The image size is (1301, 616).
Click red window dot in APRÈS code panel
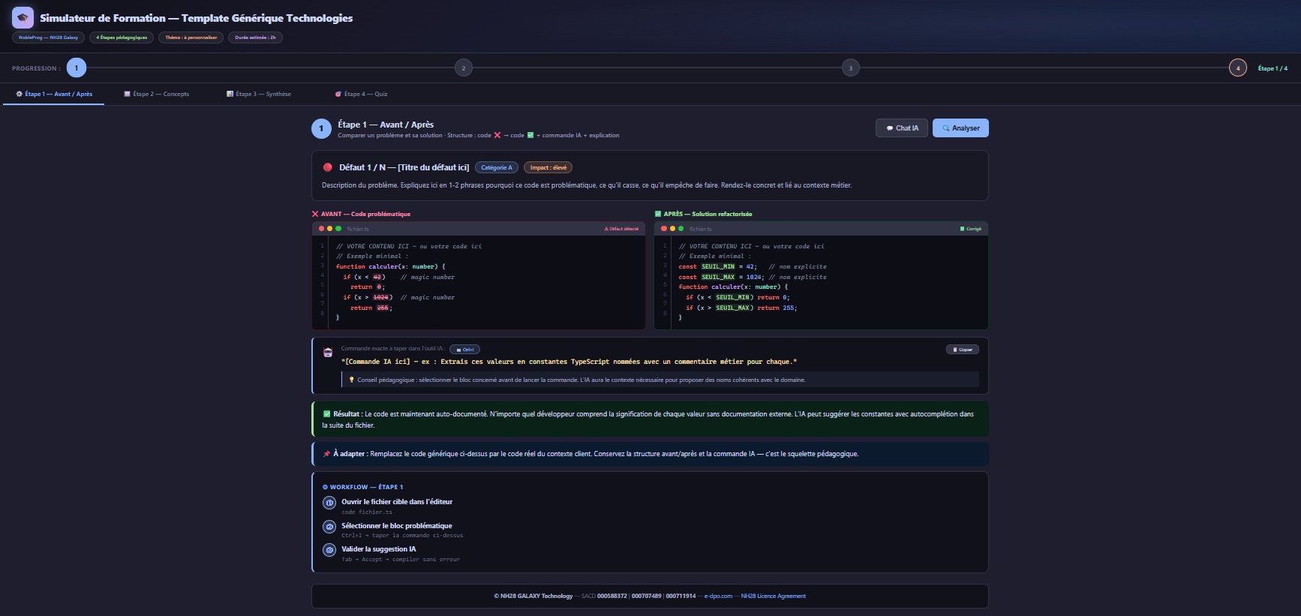click(x=664, y=229)
